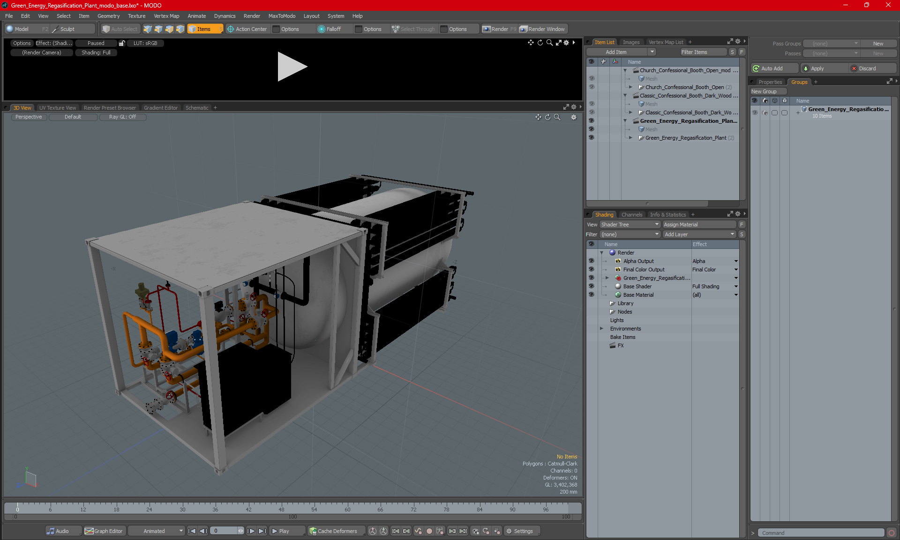Select Vertices selection mode cube icon

pos(148,29)
